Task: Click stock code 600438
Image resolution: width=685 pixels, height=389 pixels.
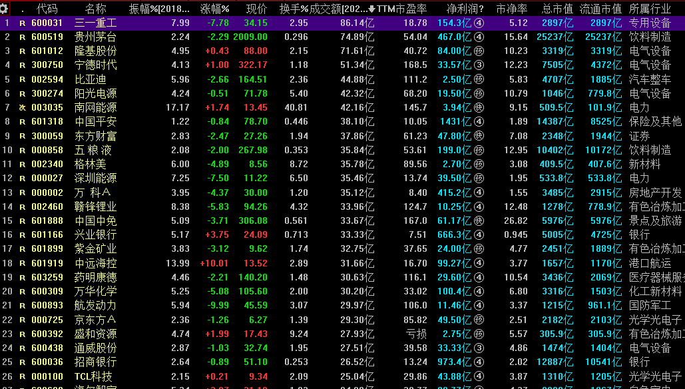Action: coord(47,348)
